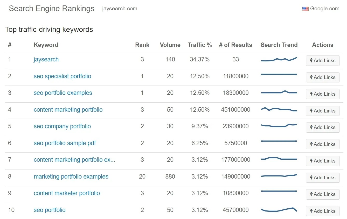Click the 5750000 results value
This screenshot has height=219, width=347.
tap(235, 143)
